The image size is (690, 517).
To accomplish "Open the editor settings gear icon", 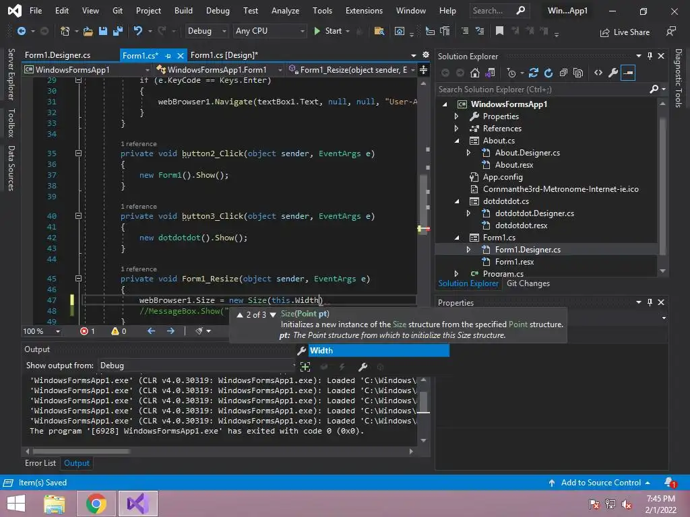I will point(426,55).
